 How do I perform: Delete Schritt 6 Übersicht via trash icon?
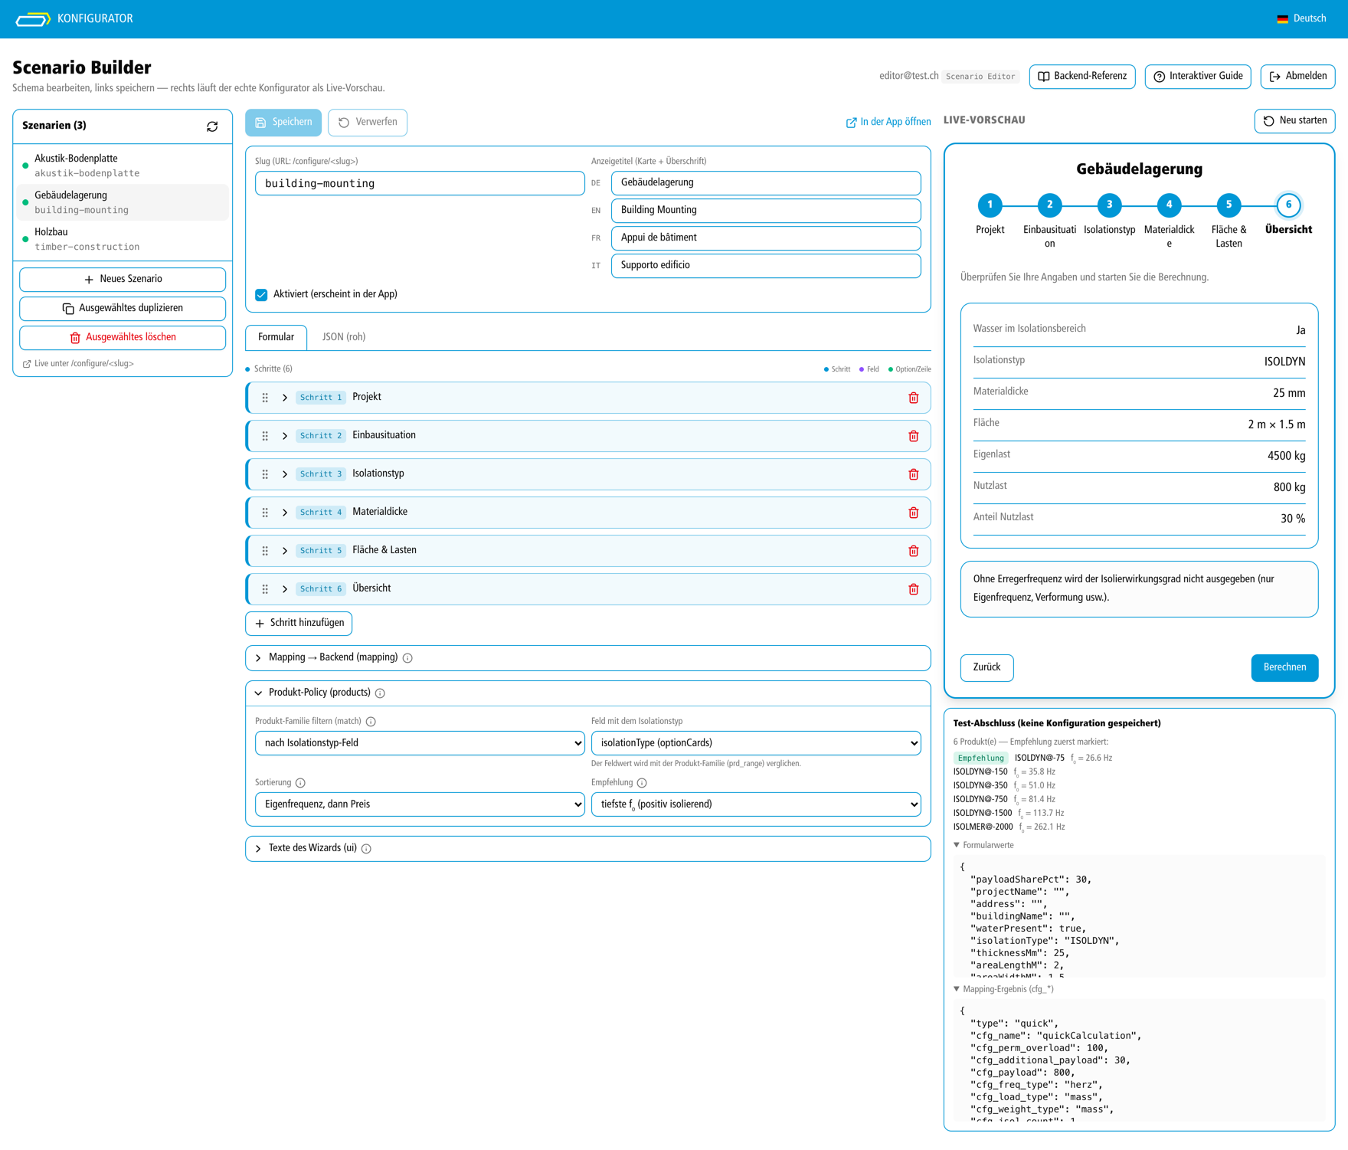pyautogui.click(x=913, y=589)
